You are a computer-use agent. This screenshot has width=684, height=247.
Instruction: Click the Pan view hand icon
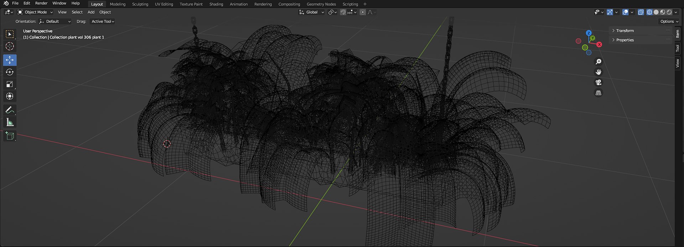click(598, 72)
